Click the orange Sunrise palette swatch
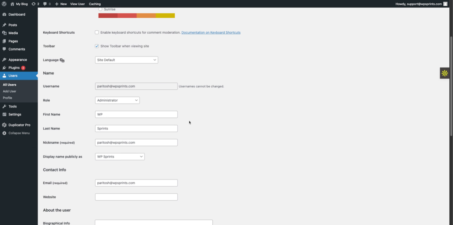 coord(146,16)
